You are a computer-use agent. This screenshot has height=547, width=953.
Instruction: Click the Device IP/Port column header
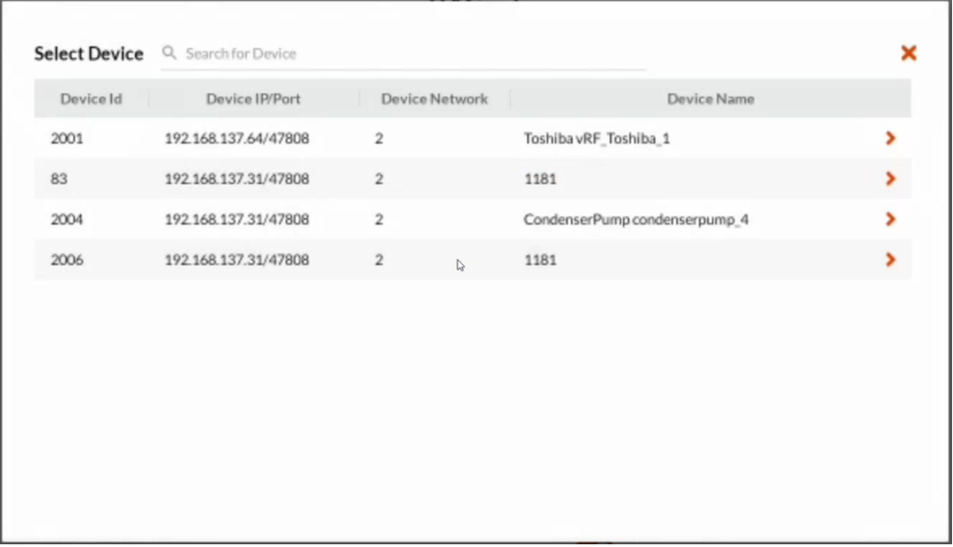point(253,98)
